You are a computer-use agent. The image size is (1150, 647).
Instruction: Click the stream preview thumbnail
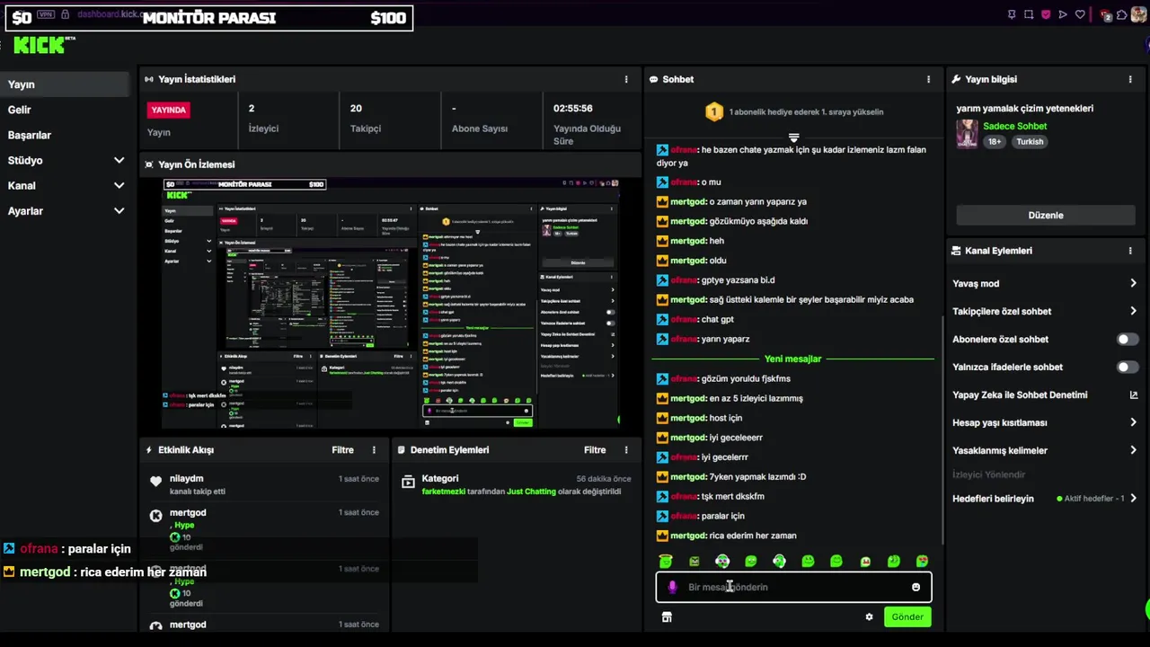pyautogui.click(x=392, y=304)
